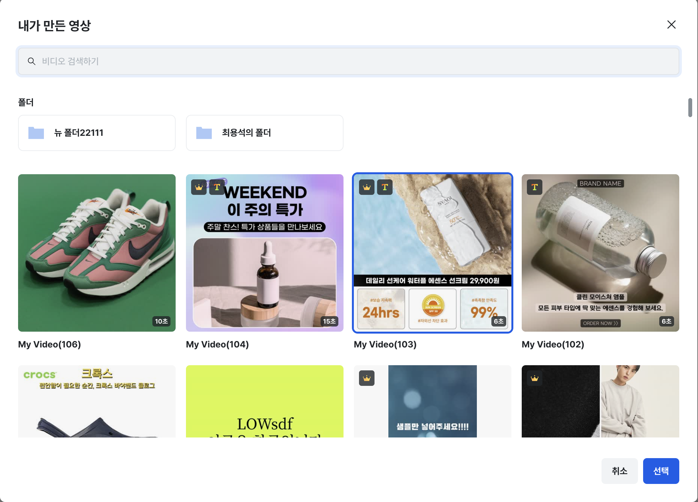The image size is (698, 502).
Task: Click the 취소 cancel button
Action: pyautogui.click(x=620, y=471)
